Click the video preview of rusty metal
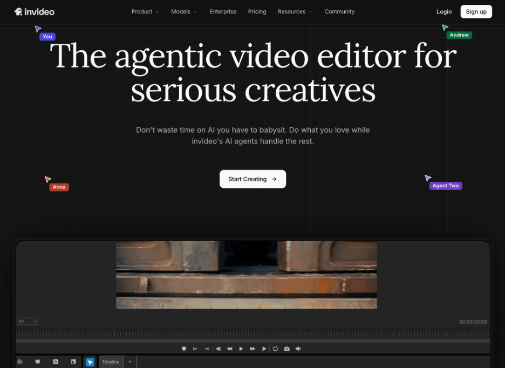 click(x=247, y=275)
